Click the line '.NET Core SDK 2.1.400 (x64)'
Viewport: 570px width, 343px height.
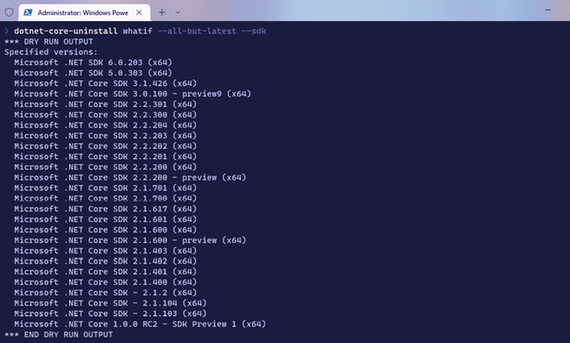tap(105, 282)
